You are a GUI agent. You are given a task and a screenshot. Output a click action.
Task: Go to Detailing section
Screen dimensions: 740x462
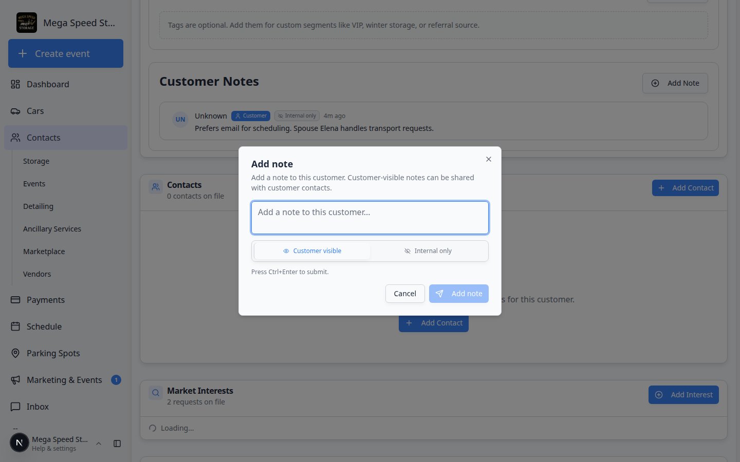point(38,206)
